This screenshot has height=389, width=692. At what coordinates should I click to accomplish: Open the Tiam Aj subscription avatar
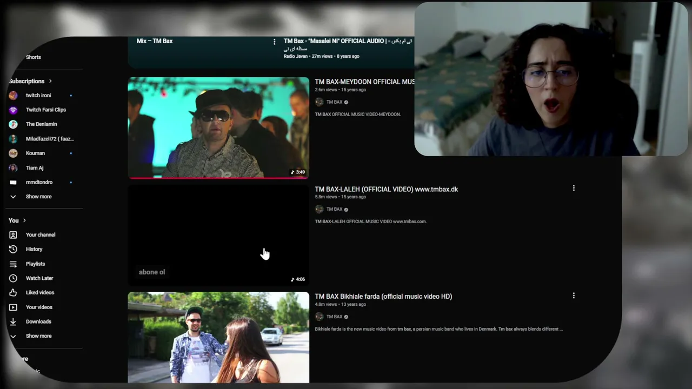click(14, 168)
